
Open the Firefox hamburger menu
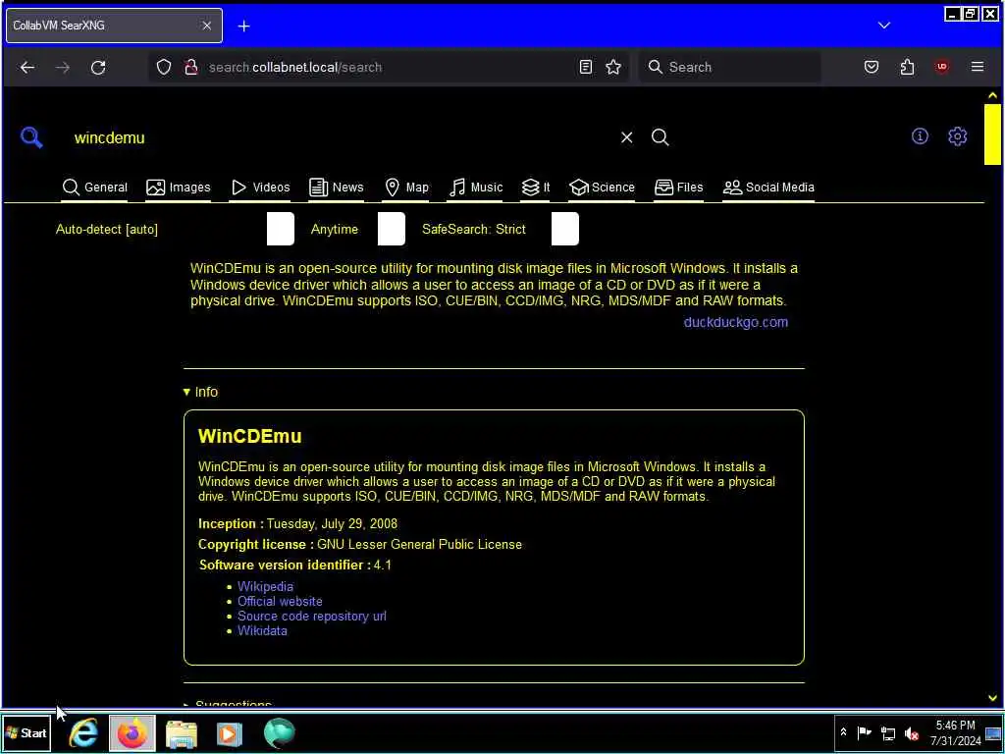click(x=977, y=67)
